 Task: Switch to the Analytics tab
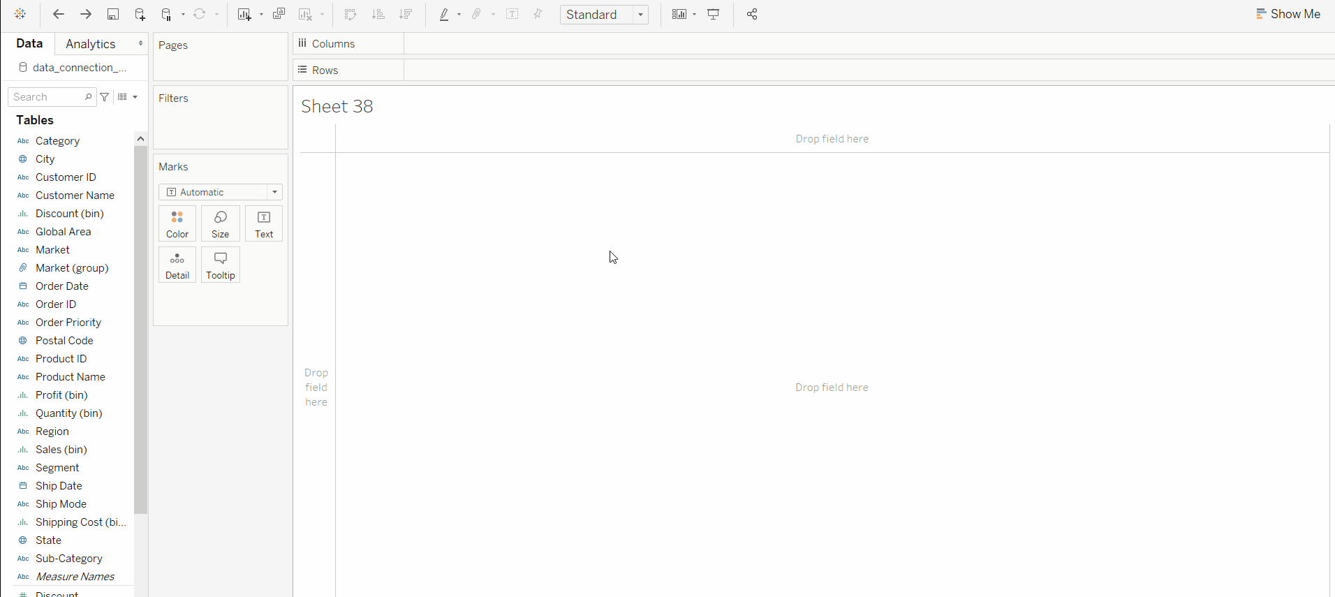[x=91, y=44]
